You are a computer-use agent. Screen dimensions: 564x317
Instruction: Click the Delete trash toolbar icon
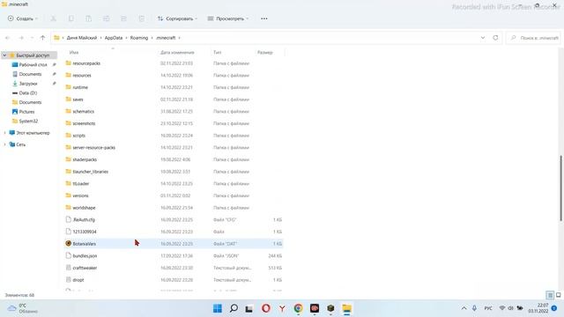pos(141,18)
